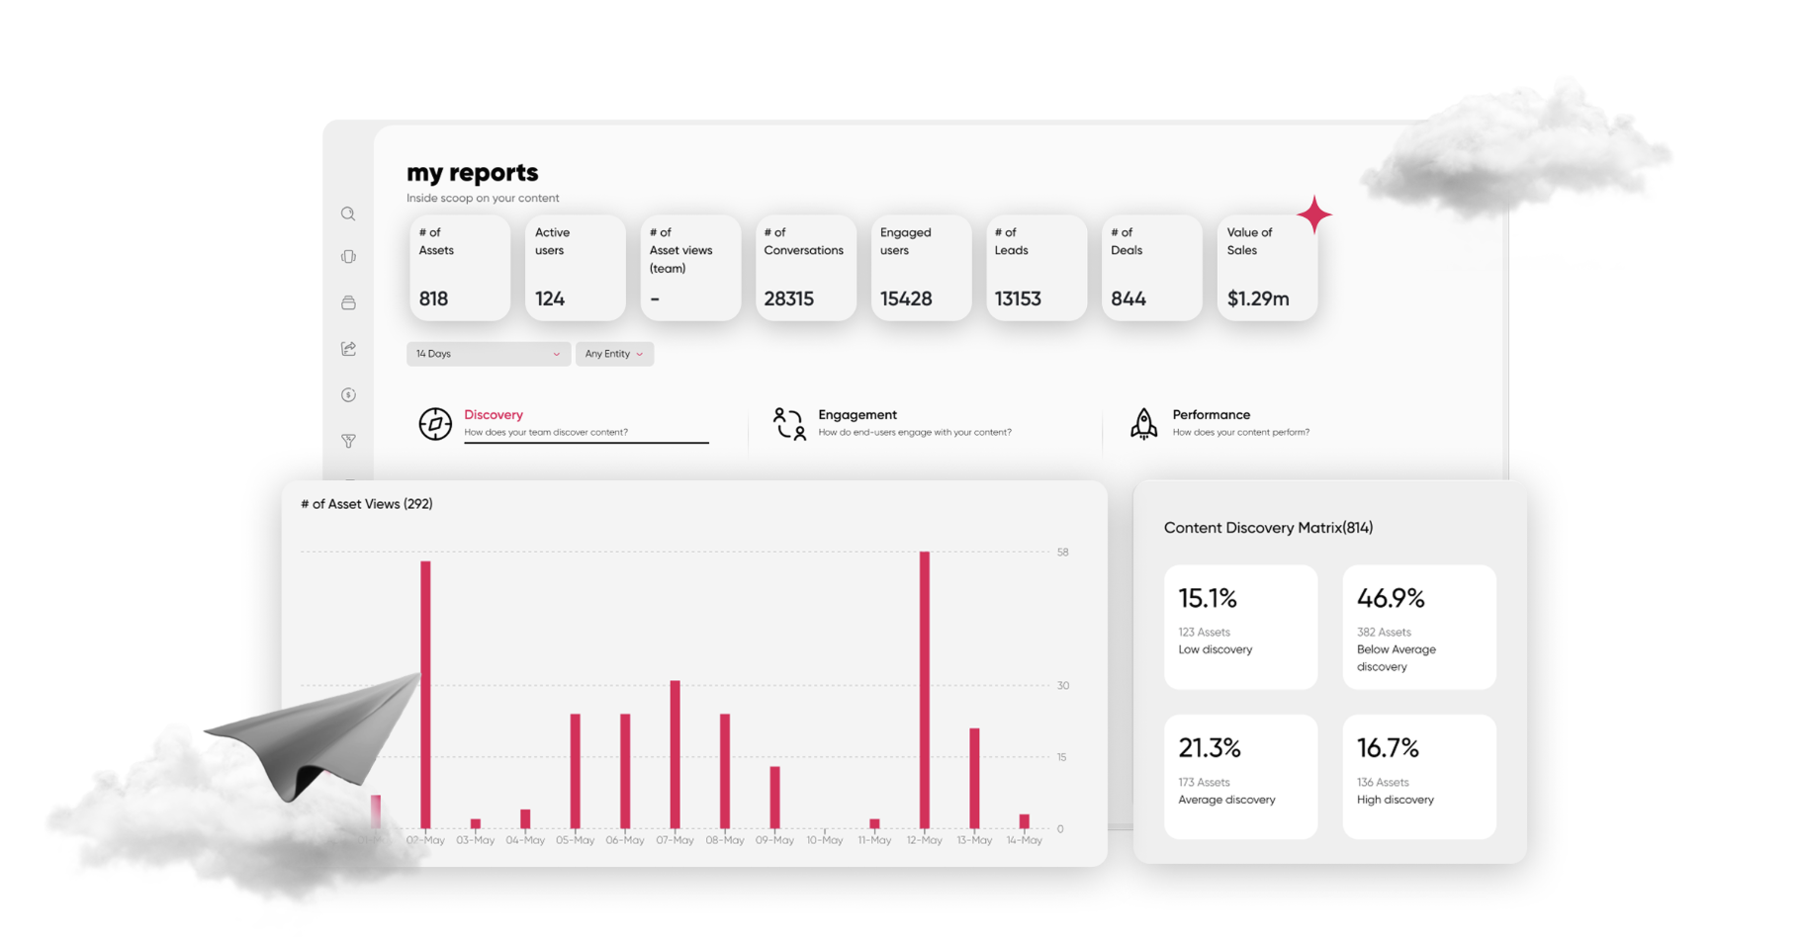Click the chevron on the 14 Days selector

(x=557, y=353)
